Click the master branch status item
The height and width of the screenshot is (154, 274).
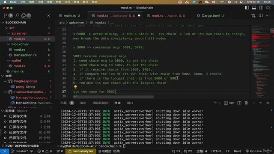point(19,151)
